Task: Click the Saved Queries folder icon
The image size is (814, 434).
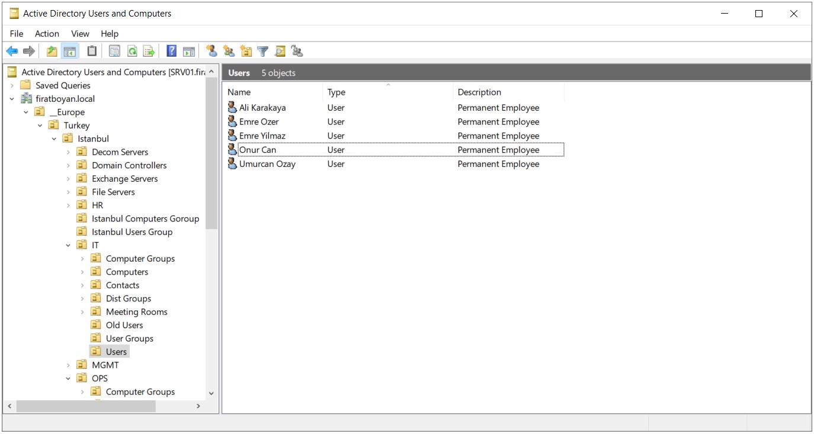Action: (x=25, y=85)
